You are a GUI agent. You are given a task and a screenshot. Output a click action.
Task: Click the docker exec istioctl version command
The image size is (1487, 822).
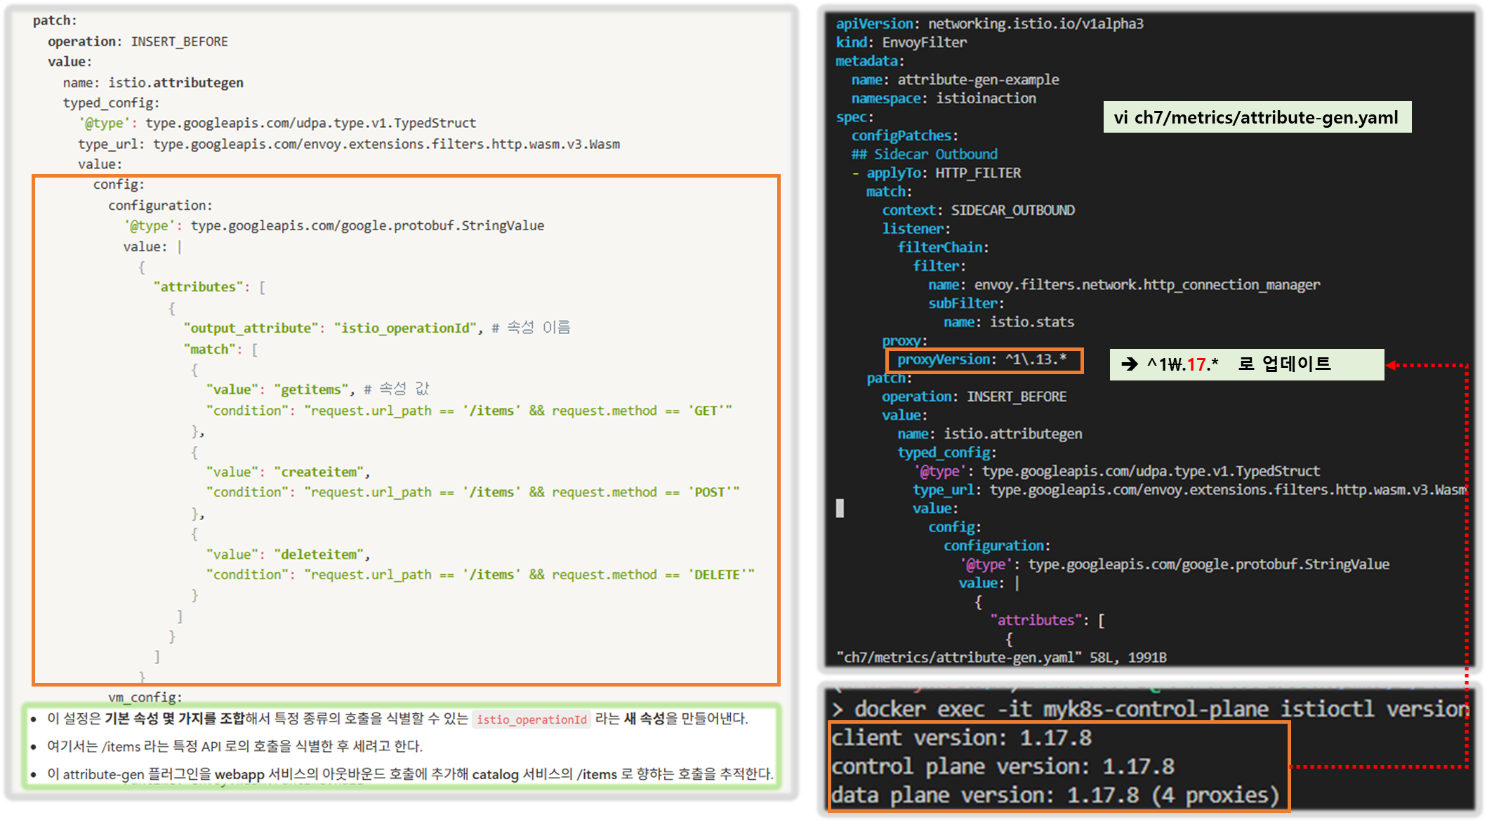point(1160,709)
